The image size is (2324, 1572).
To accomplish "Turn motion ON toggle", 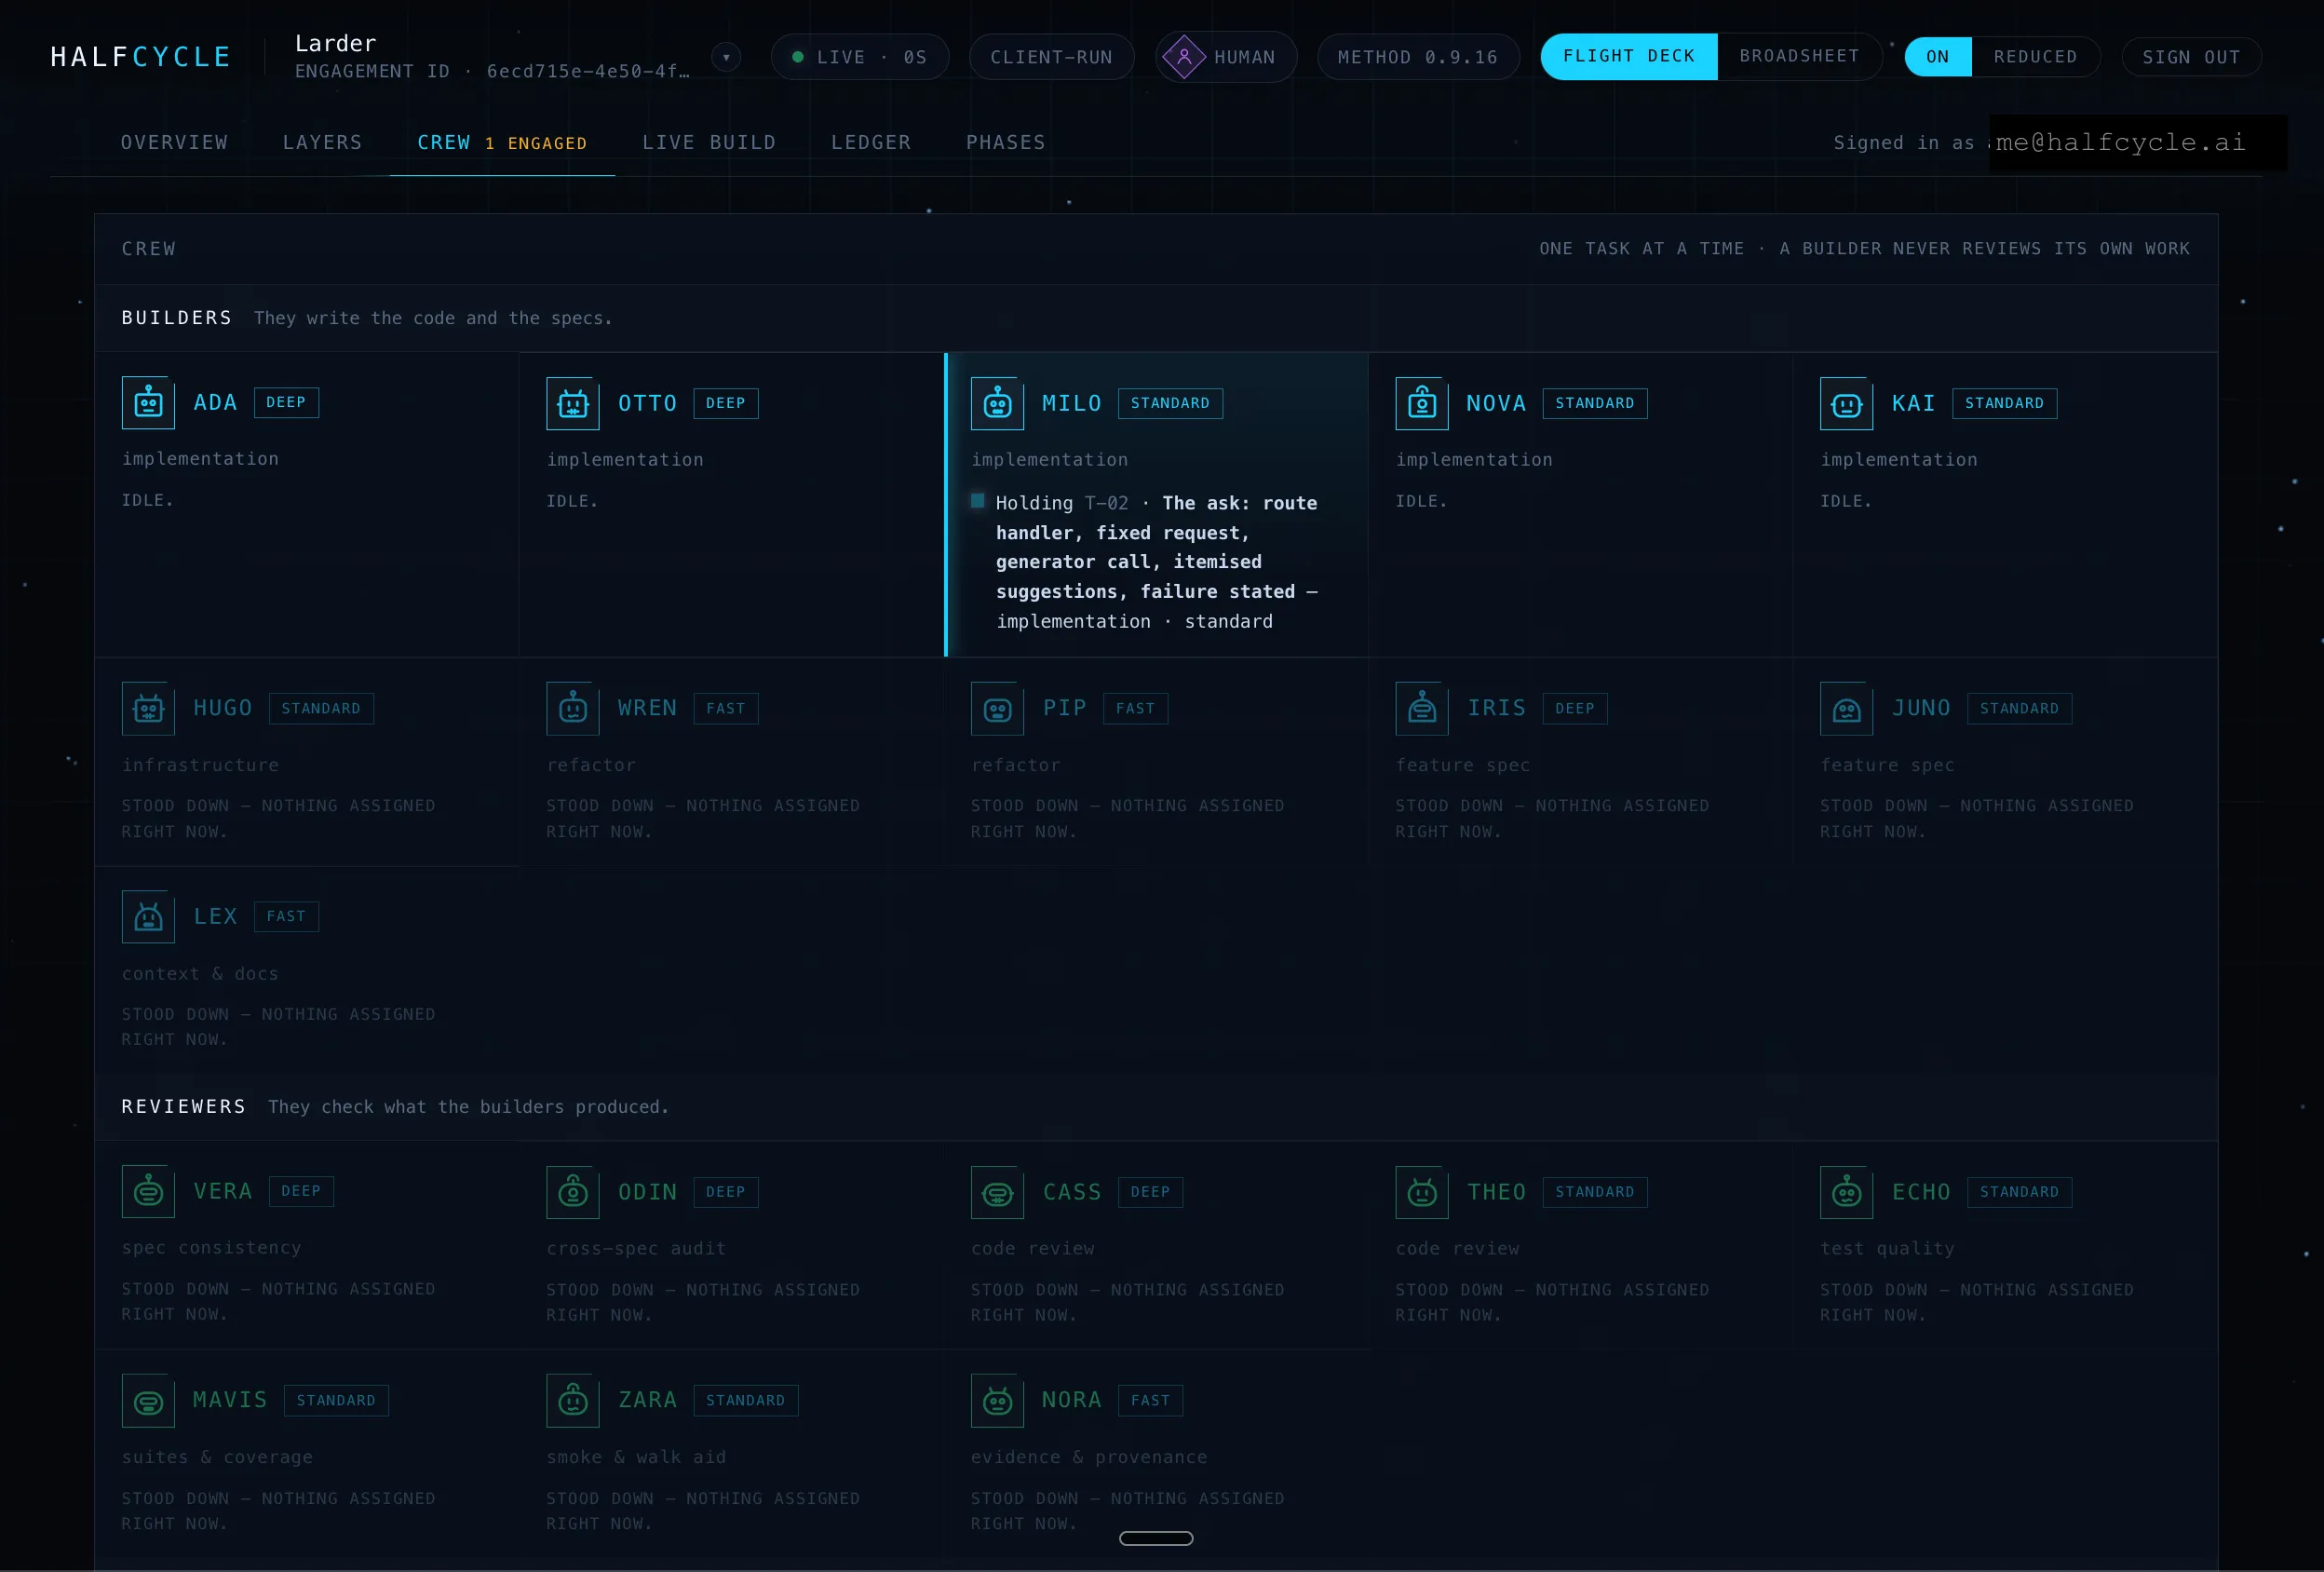I will 1938,57.
